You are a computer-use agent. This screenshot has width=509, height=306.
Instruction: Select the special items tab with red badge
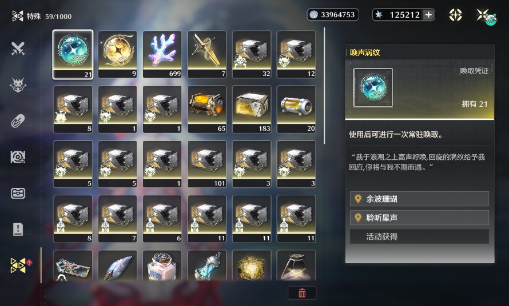tap(20, 265)
